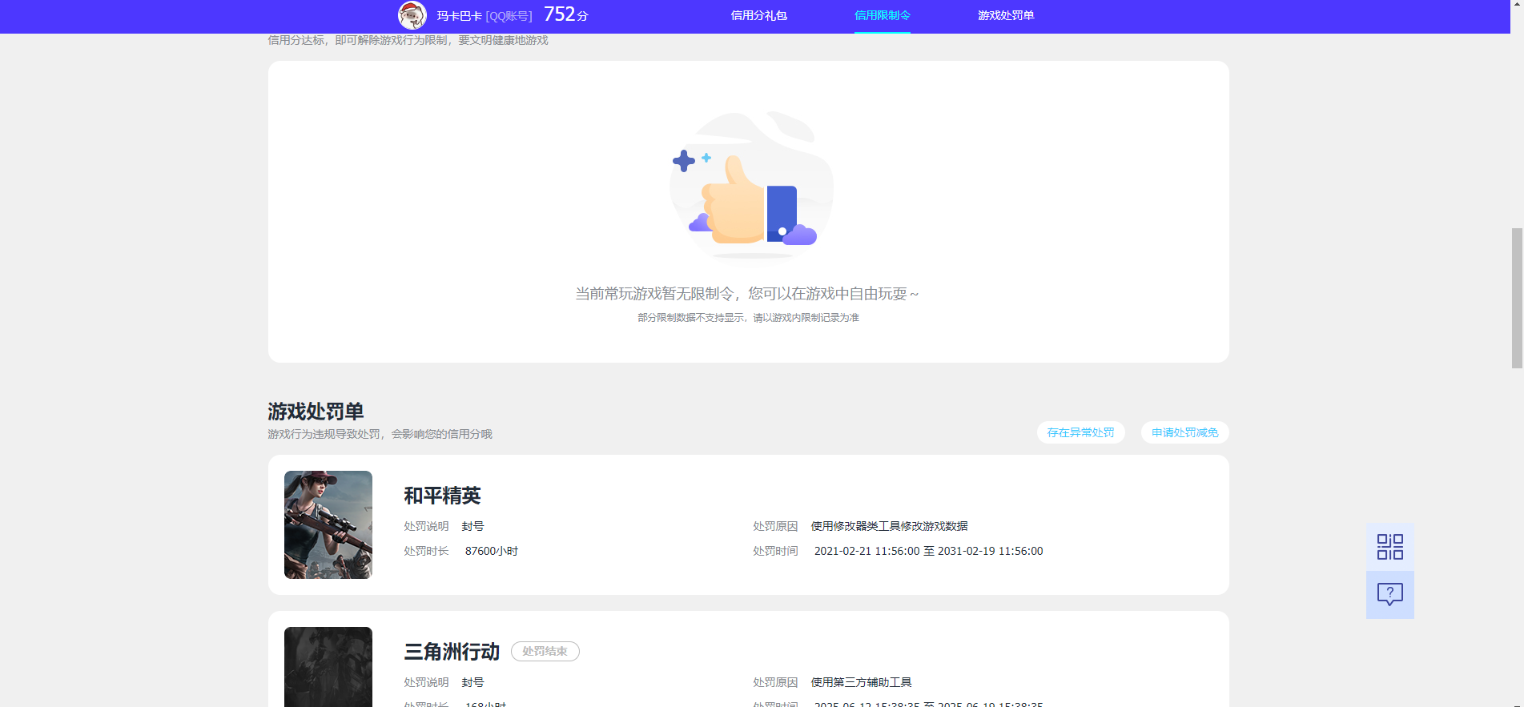Select 使用第三方辅助工具 reason text
The image size is (1524, 707).
point(862,682)
